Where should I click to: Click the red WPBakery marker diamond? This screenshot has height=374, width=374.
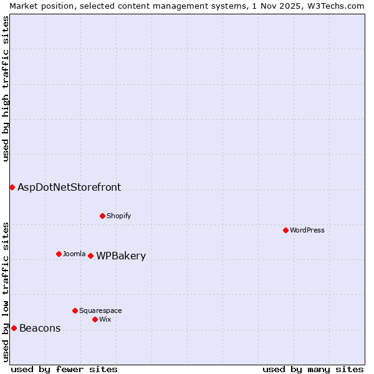click(x=90, y=256)
